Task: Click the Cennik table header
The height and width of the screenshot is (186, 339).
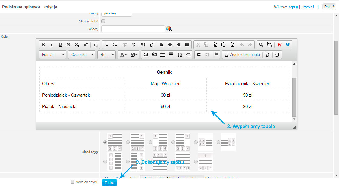Action: [x=164, y=72]
